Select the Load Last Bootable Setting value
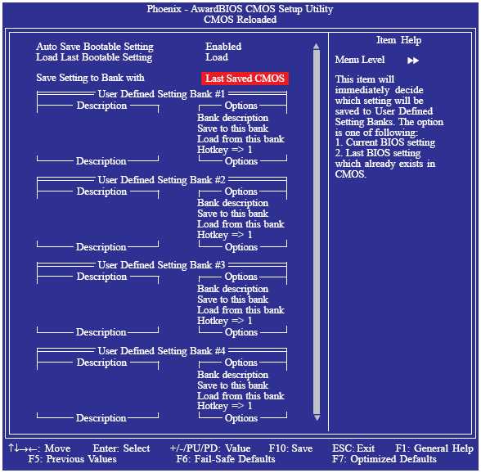The width and height of the screenshot is (481, 473). (x=217, y=57)
